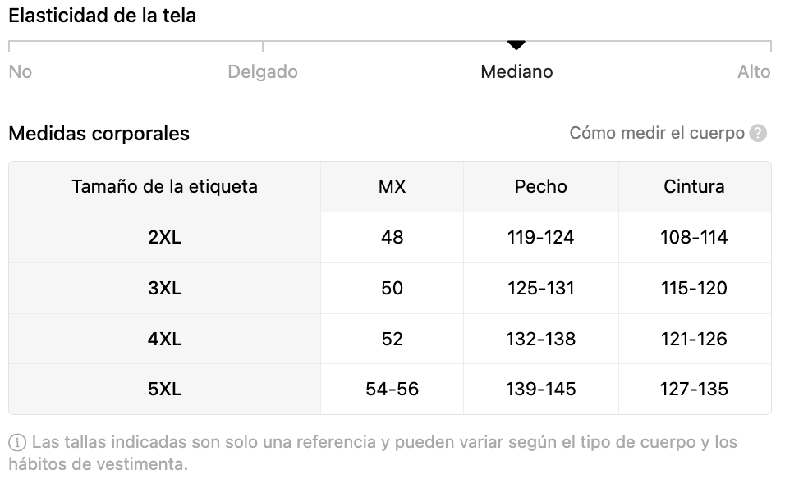This screenshot has width=785, height=497.
Task: Click the 'Cintura' column header
Action: click(x=694, y=187)
